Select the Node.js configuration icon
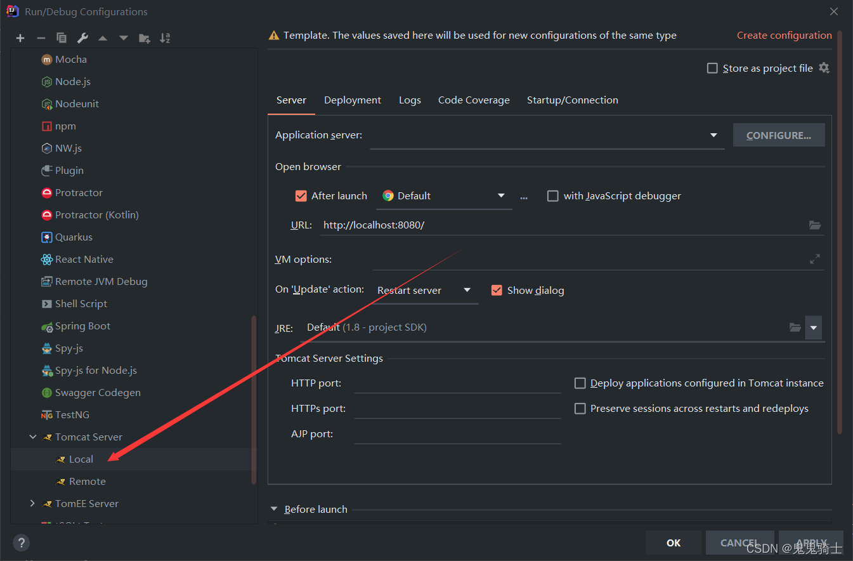 46,82
